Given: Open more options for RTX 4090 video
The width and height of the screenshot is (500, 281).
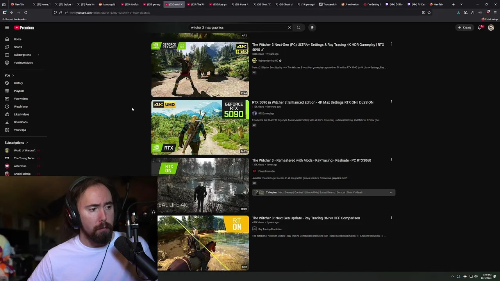Looking at the screenshot, I should 391,44.
